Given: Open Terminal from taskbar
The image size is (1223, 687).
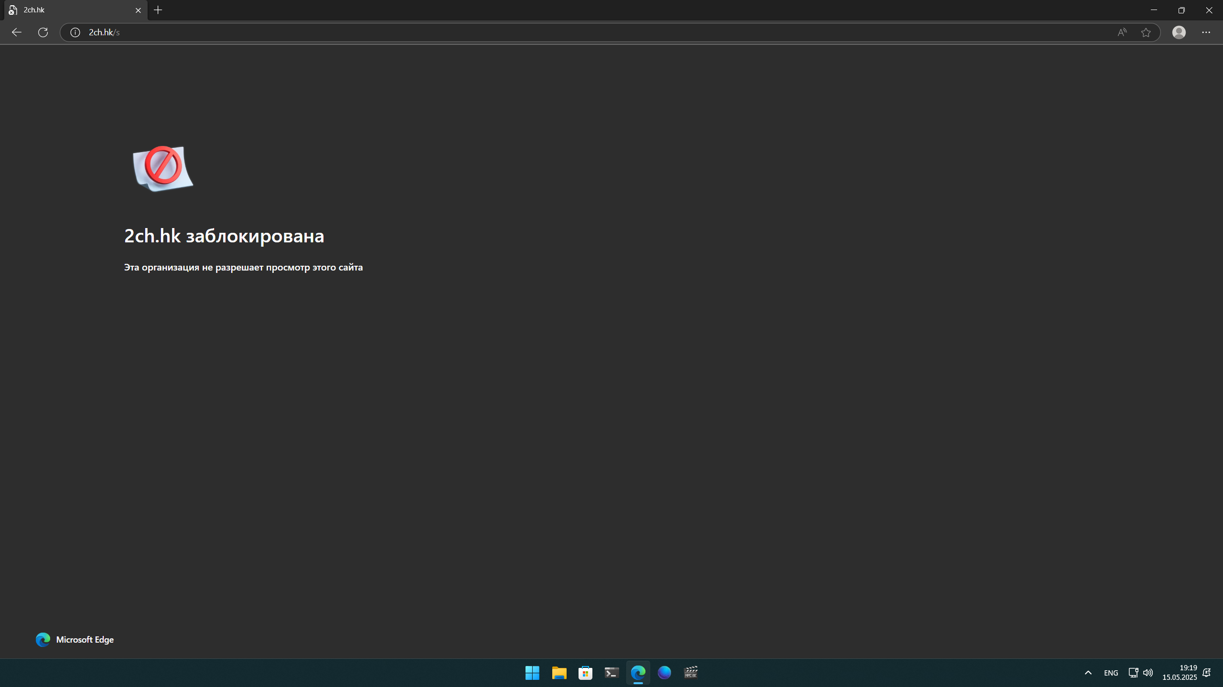Looking at the screenshot, I should 611,673.
